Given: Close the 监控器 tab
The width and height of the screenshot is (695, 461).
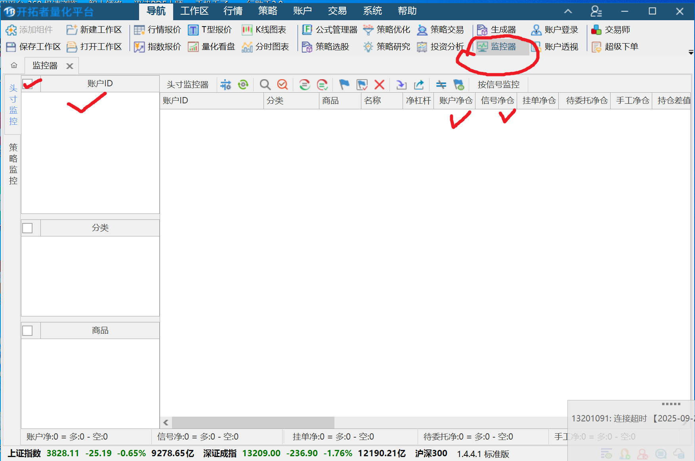Looking at the screenshot, I should pyautogui.click(x=70, y=66).
